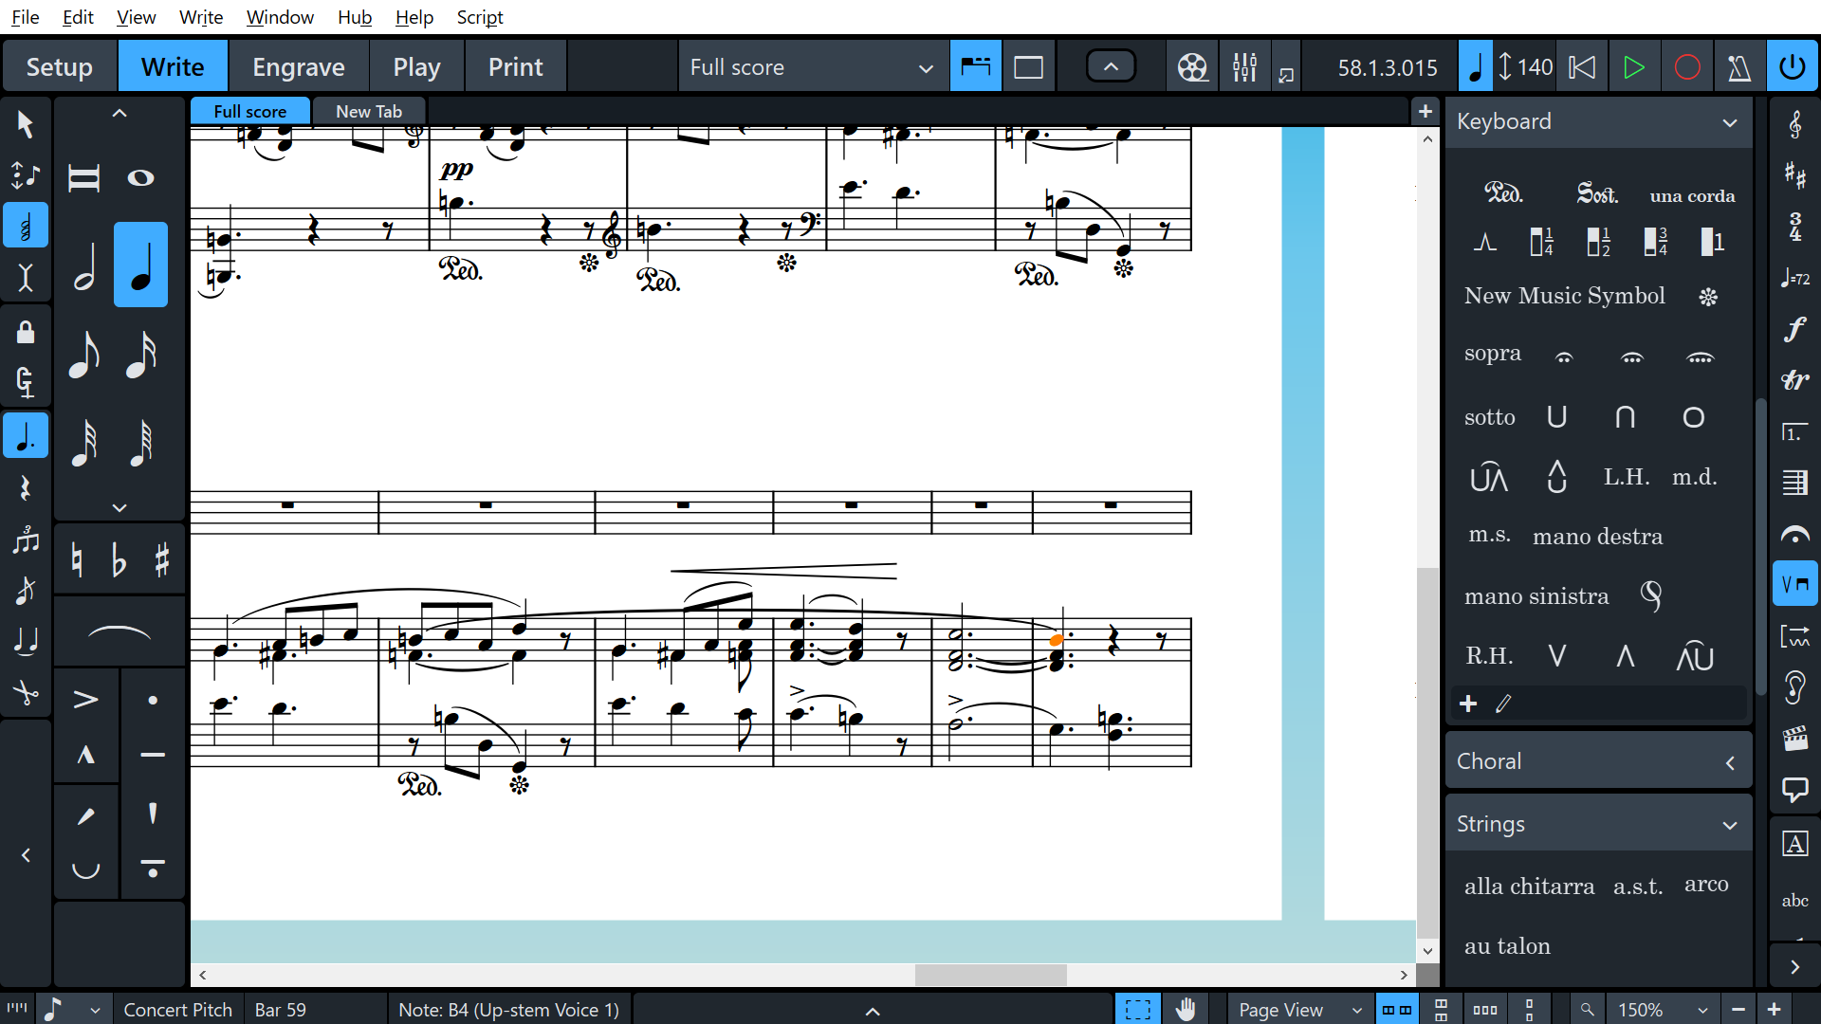Toggle the metronome click

pyautogui.click(x=1739, y=67)
